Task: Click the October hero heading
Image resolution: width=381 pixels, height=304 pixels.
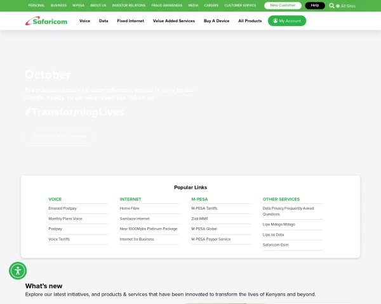Action: pos(48,75)
